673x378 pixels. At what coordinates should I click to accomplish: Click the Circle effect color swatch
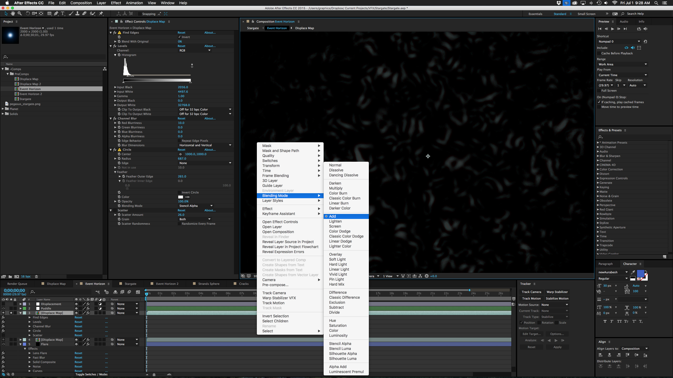180,197
